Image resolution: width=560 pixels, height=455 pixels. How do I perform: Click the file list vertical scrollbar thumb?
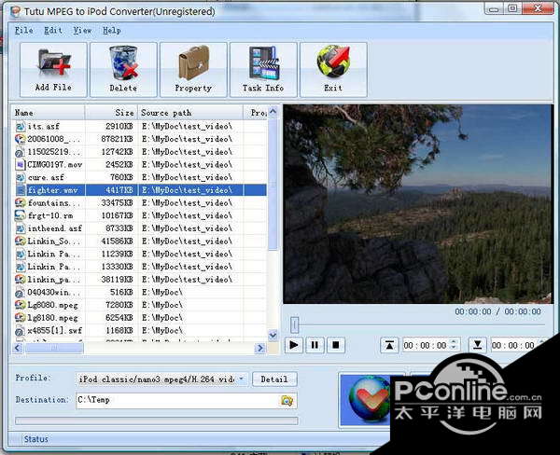pos(273,186)
